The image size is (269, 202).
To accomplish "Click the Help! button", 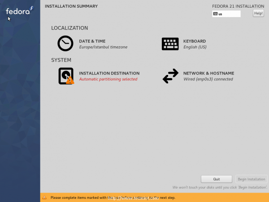I will point(258,13).
